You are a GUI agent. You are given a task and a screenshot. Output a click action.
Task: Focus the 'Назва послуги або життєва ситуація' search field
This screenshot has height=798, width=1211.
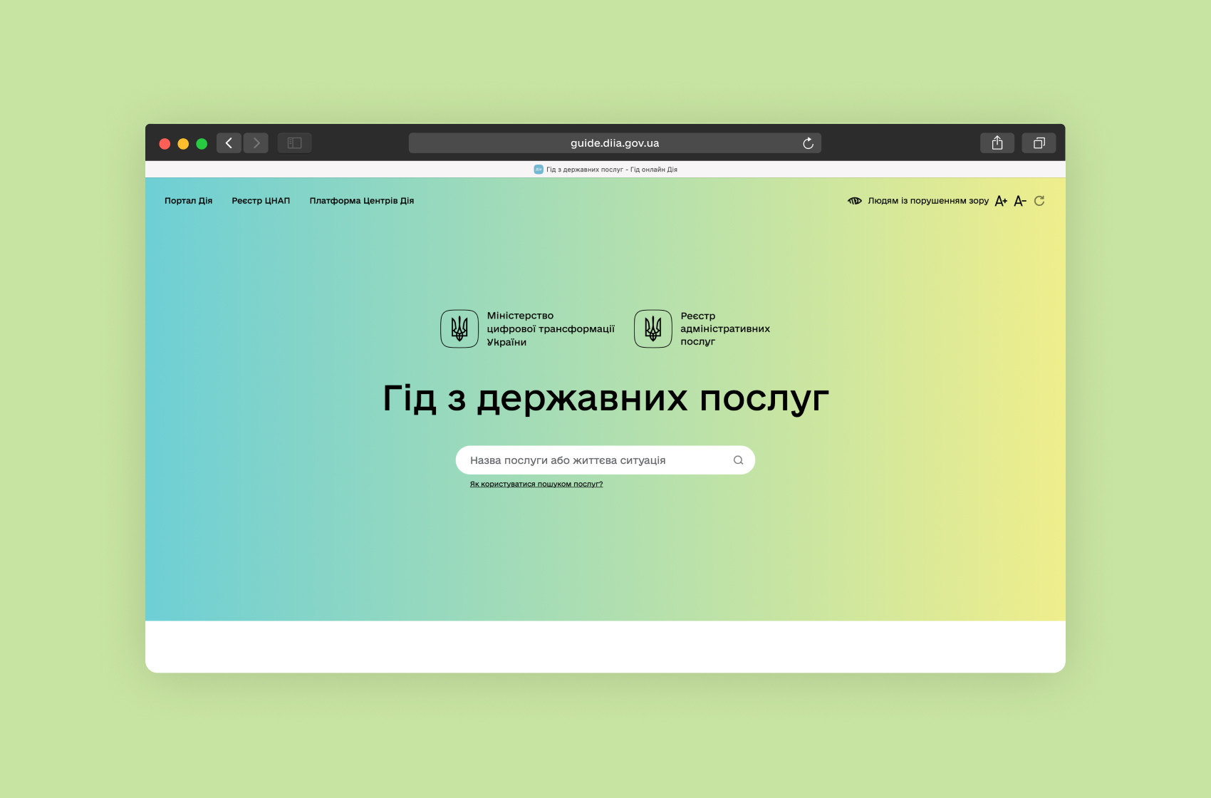coord(605,460)
